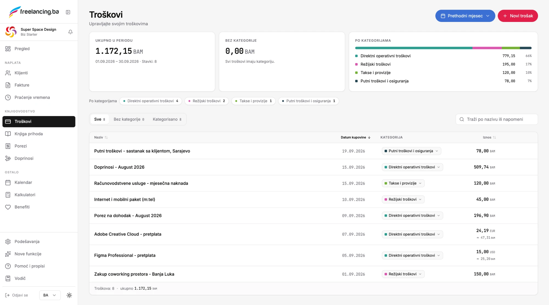Filter by Takse i provizije chip
Screen dimensions: 549x305
[x=253, y=101]
